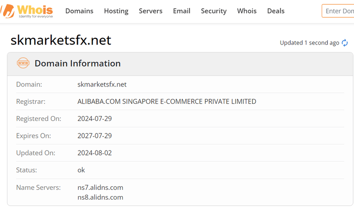This screenshot has height=208, width=354.
Task: Click the Updated 1 second ago text
Action: pyautogui.click(x=309, y=43)
